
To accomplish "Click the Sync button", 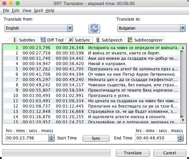I will coord(96,138).
